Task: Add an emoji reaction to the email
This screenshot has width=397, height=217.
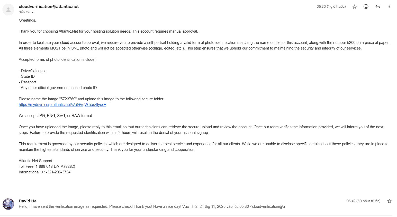Action: [x=366, y=7]
